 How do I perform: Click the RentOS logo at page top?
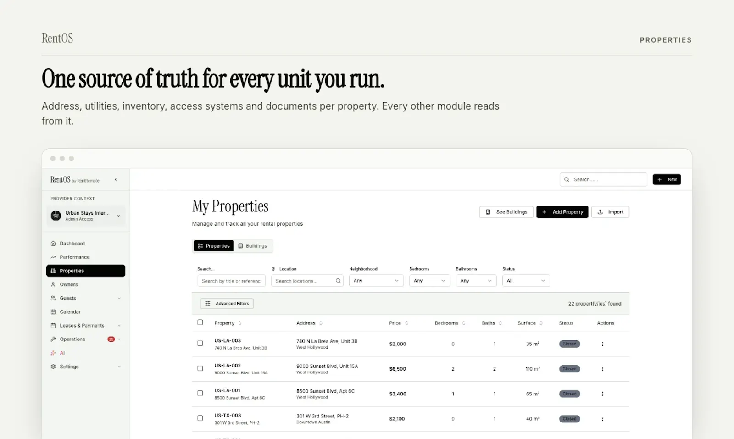(57, 38)
